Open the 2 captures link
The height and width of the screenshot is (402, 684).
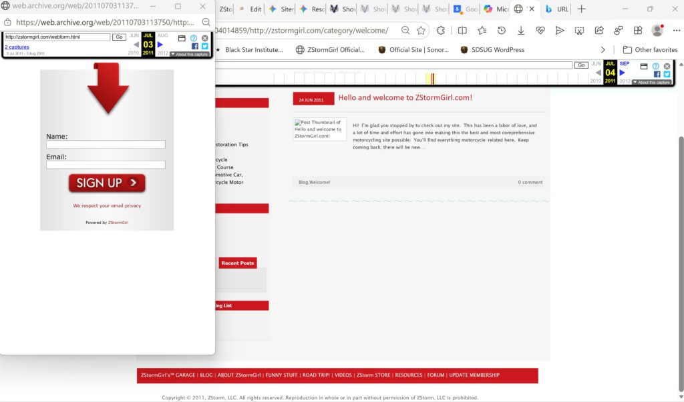[x=17, y=47]
